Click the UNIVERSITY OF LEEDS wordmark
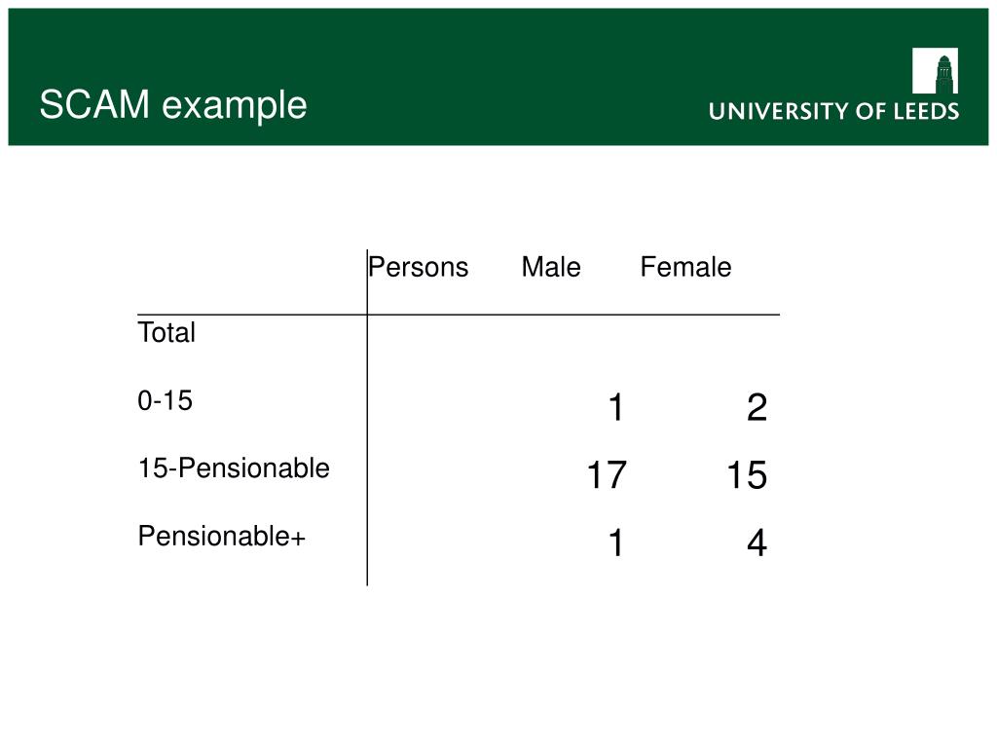The width and height of the screenshot is (997, 748). pos(833,111)
